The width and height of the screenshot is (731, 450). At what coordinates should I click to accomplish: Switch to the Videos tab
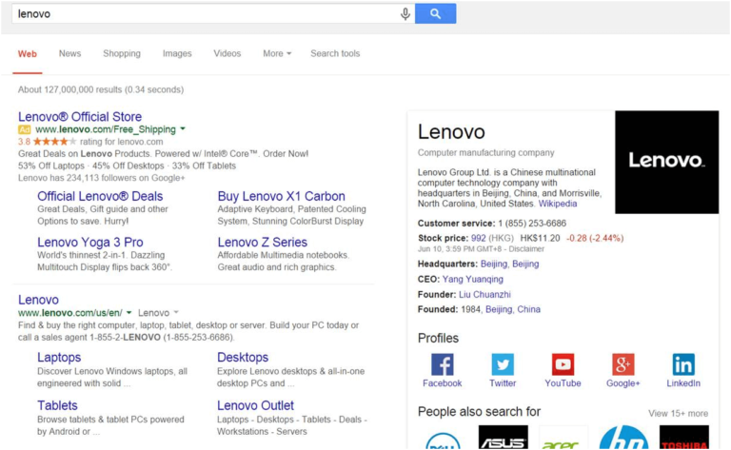click(227, 53)
